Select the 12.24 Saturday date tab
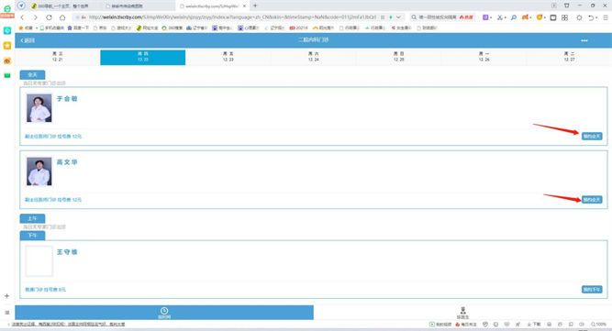Viewport: 612px width, 331px height. 313,57
